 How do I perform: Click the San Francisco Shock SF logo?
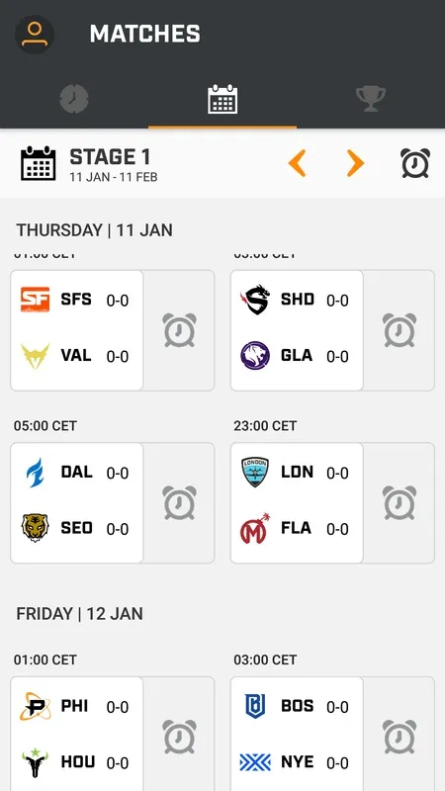35,300
